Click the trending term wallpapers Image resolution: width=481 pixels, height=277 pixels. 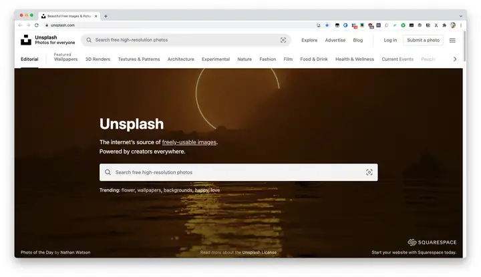click(149, 190)
